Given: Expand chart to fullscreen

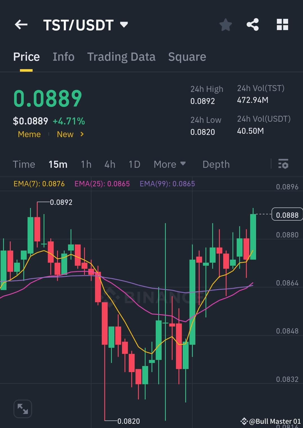Looking at the screenshot, I should [x=22, y=409].
